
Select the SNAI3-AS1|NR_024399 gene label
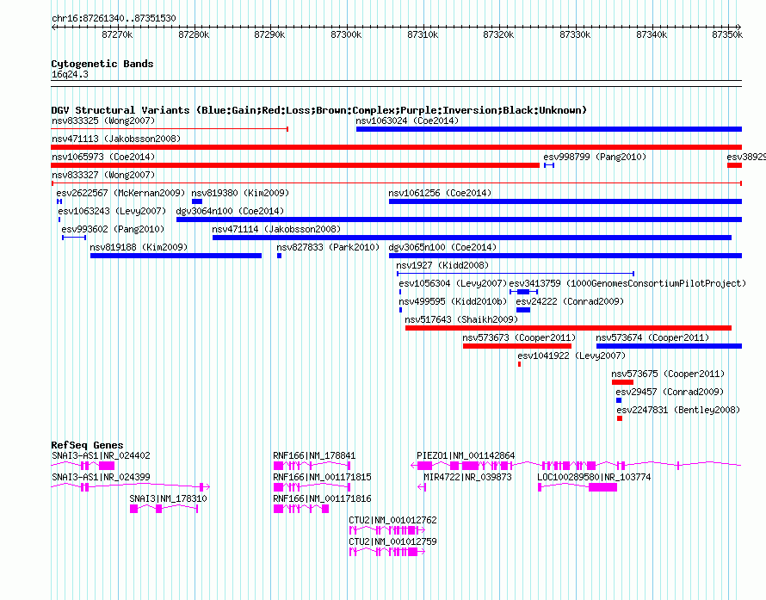click(101, 477)
